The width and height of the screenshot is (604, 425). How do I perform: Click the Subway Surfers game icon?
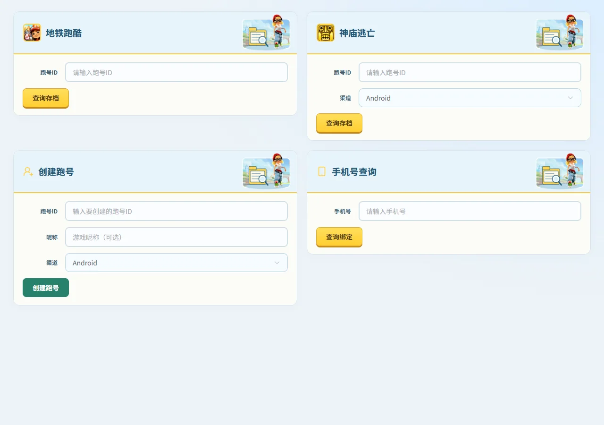coord(32,33)
